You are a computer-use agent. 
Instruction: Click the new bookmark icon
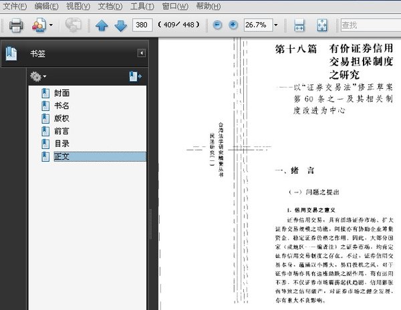tap(136, 77)
